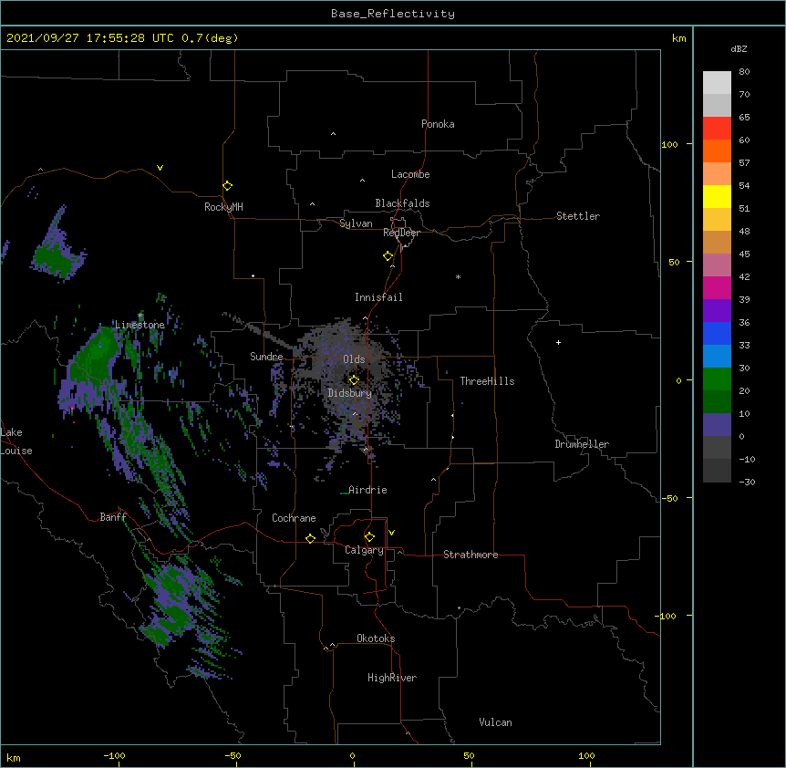
Task: Click the -30 value in dBZ legend
Action: pos(747,482)
